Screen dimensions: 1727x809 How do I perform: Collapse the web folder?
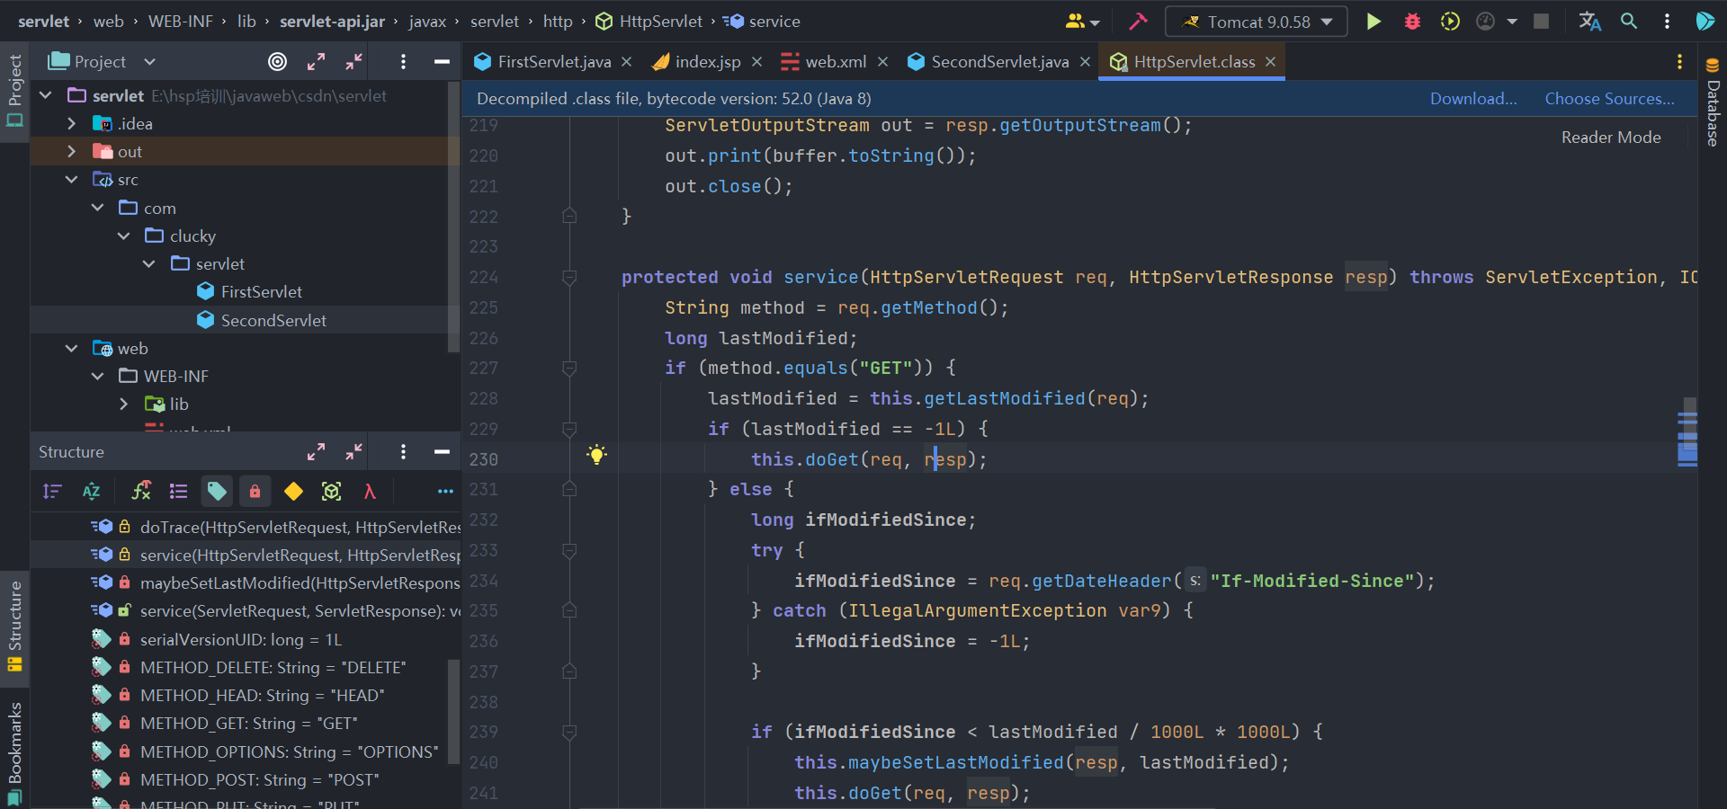[x=72, y=348]
